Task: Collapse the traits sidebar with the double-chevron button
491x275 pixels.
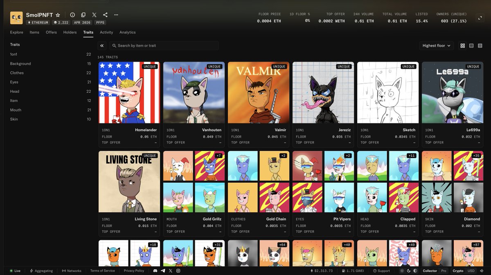Action: (x=102, y=46)
